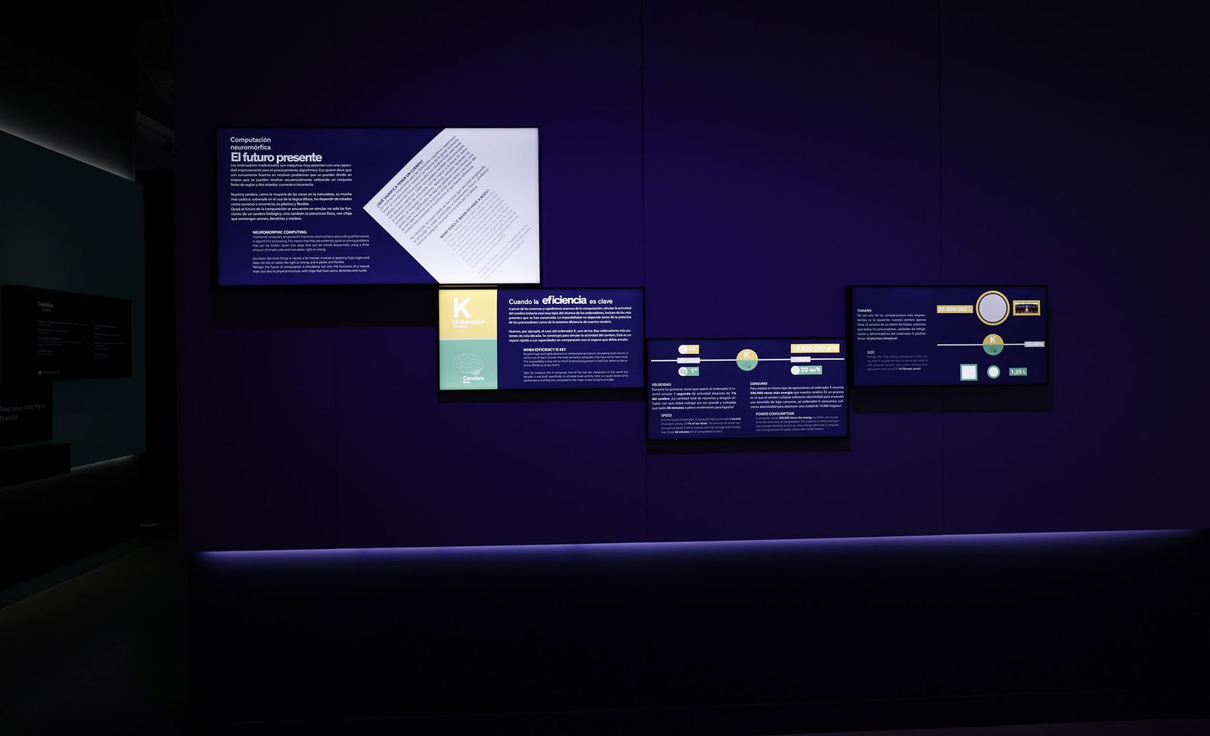The height and width of the screenshot is (736, 1210).
Task: Click the grey label at size line end
Action: [1034, 344]
